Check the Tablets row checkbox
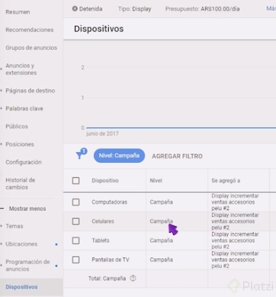This screenshot has width=276, height=297. pyautogui.click(x=76, y=240)
